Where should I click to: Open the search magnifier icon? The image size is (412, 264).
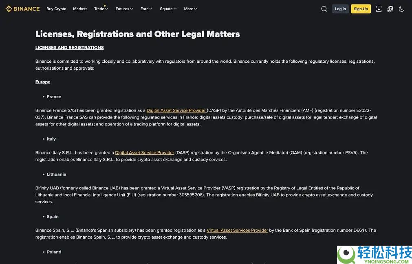324,9
